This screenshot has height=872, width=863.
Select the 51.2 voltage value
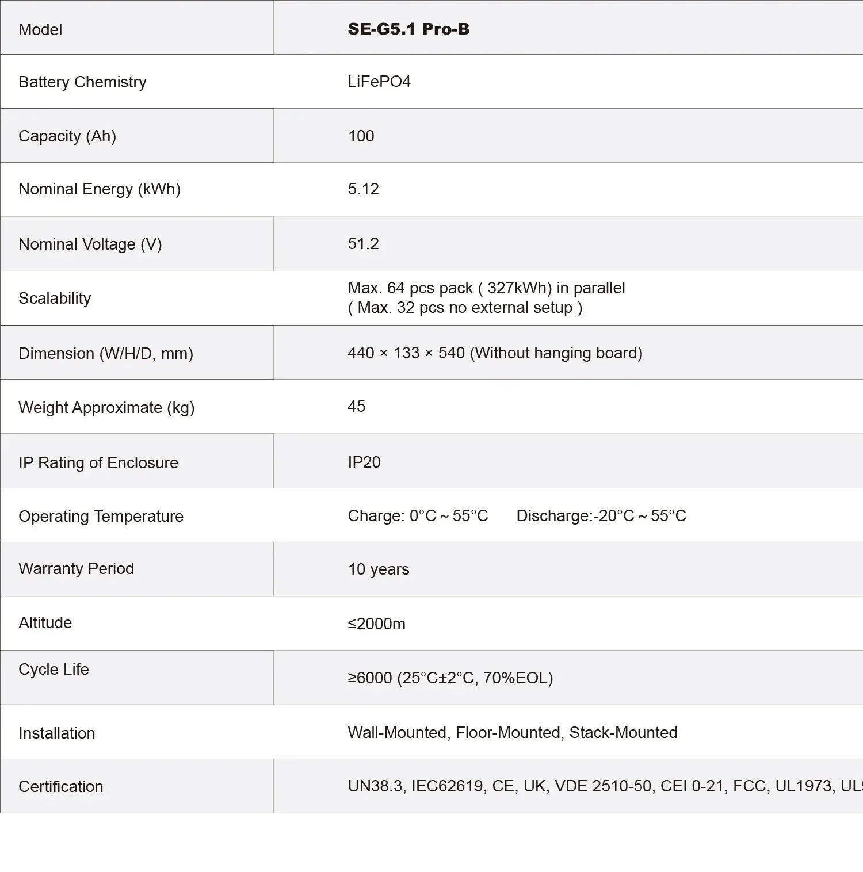point(363,244)
